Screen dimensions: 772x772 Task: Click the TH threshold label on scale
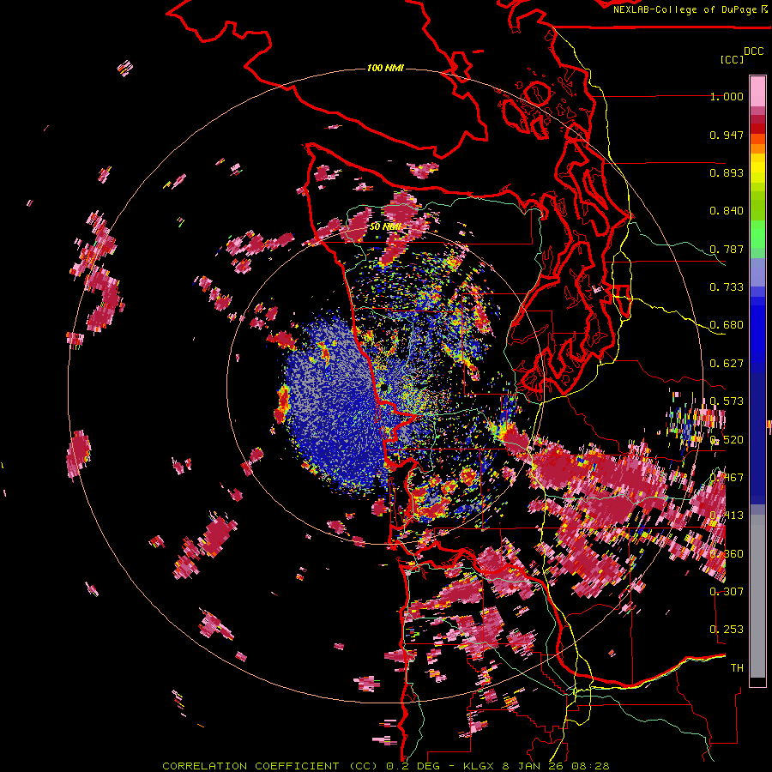pyautogui.click(x=737, y=667)
